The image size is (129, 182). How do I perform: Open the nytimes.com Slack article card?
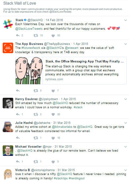coord(71,71)
